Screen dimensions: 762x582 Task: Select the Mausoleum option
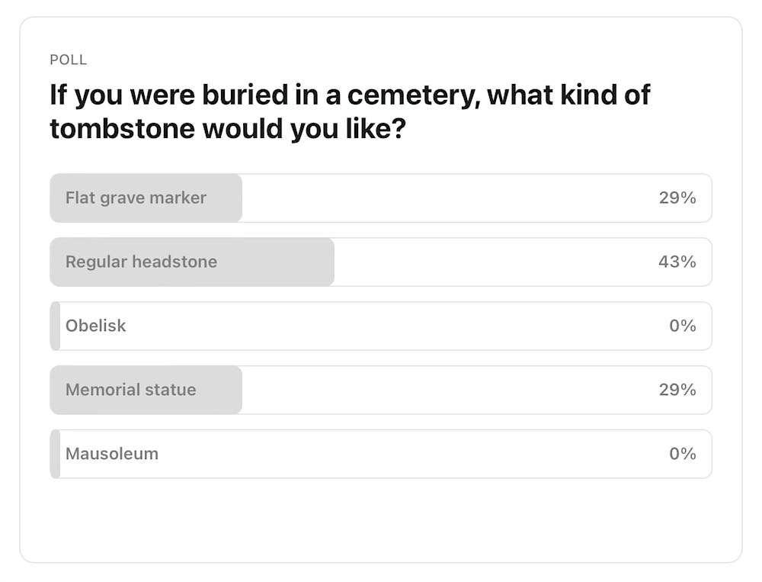point(380,454)
